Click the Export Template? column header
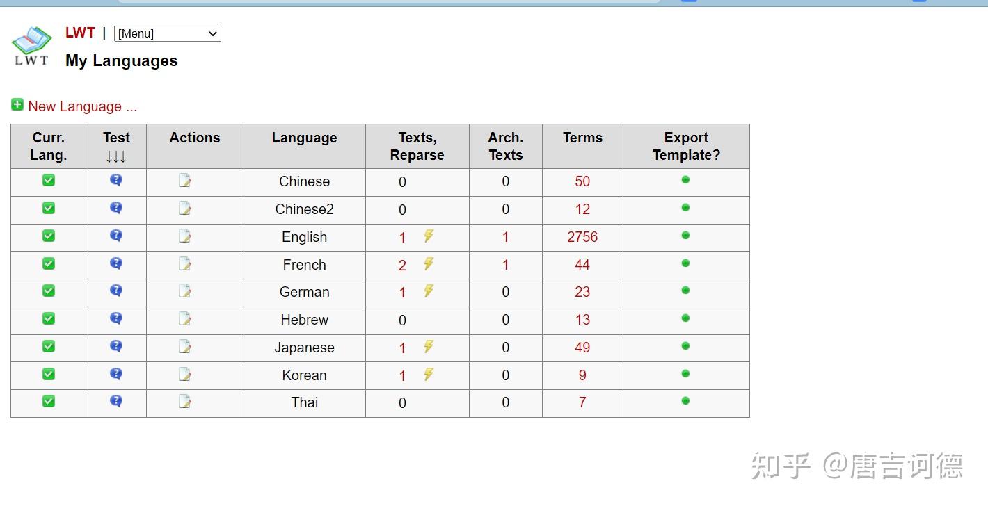988x506 pixels. point(686,146)
